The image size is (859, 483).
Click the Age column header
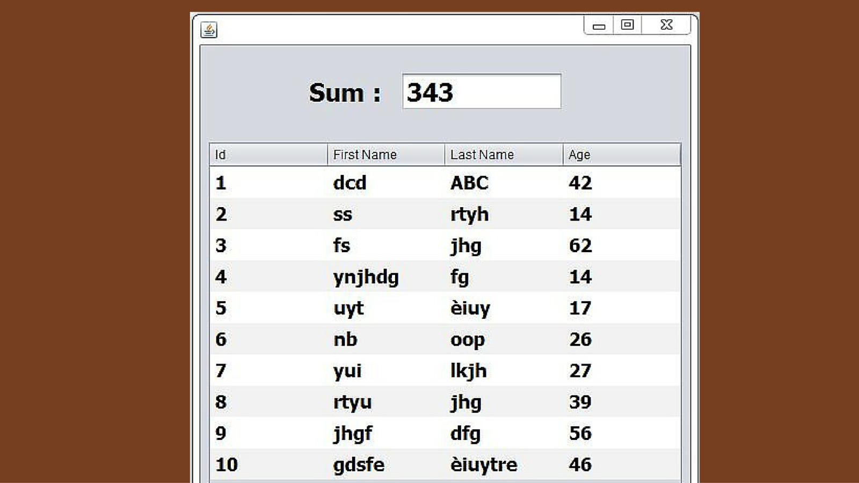(x=621, y=155)
